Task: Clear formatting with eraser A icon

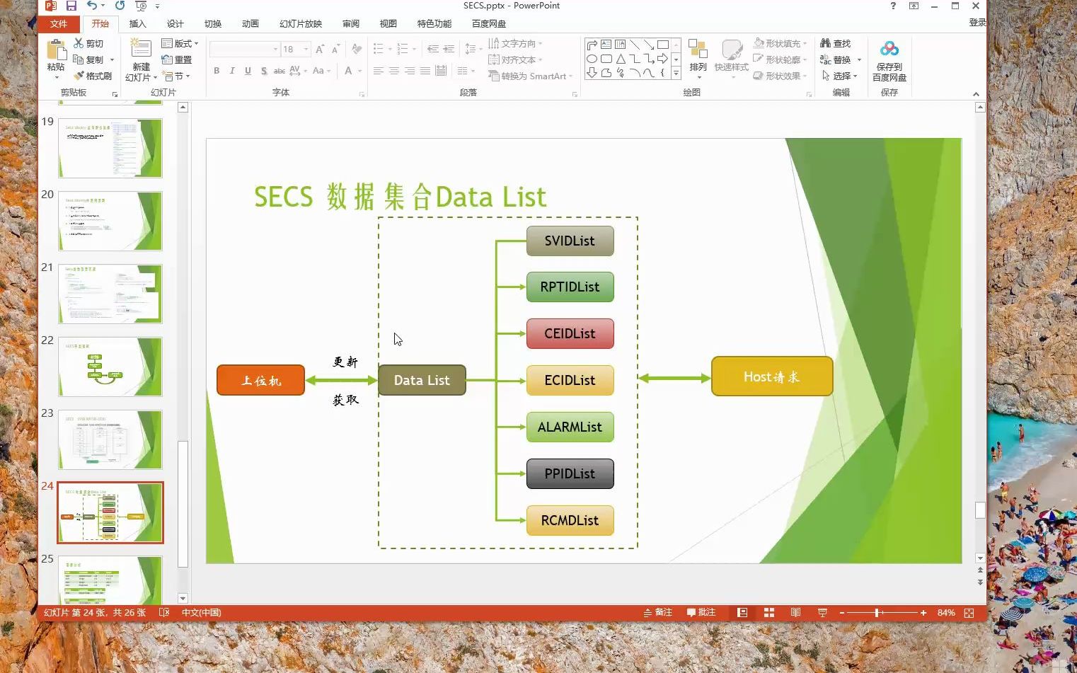Action: point(357,49)
